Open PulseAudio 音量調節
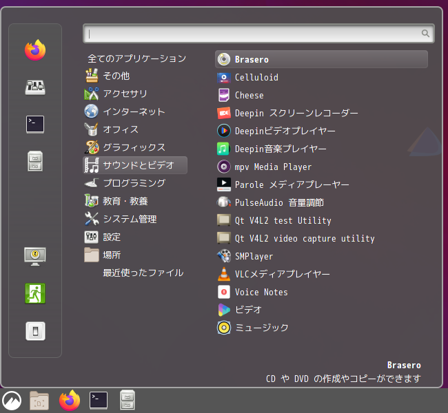 pos(321,202)
